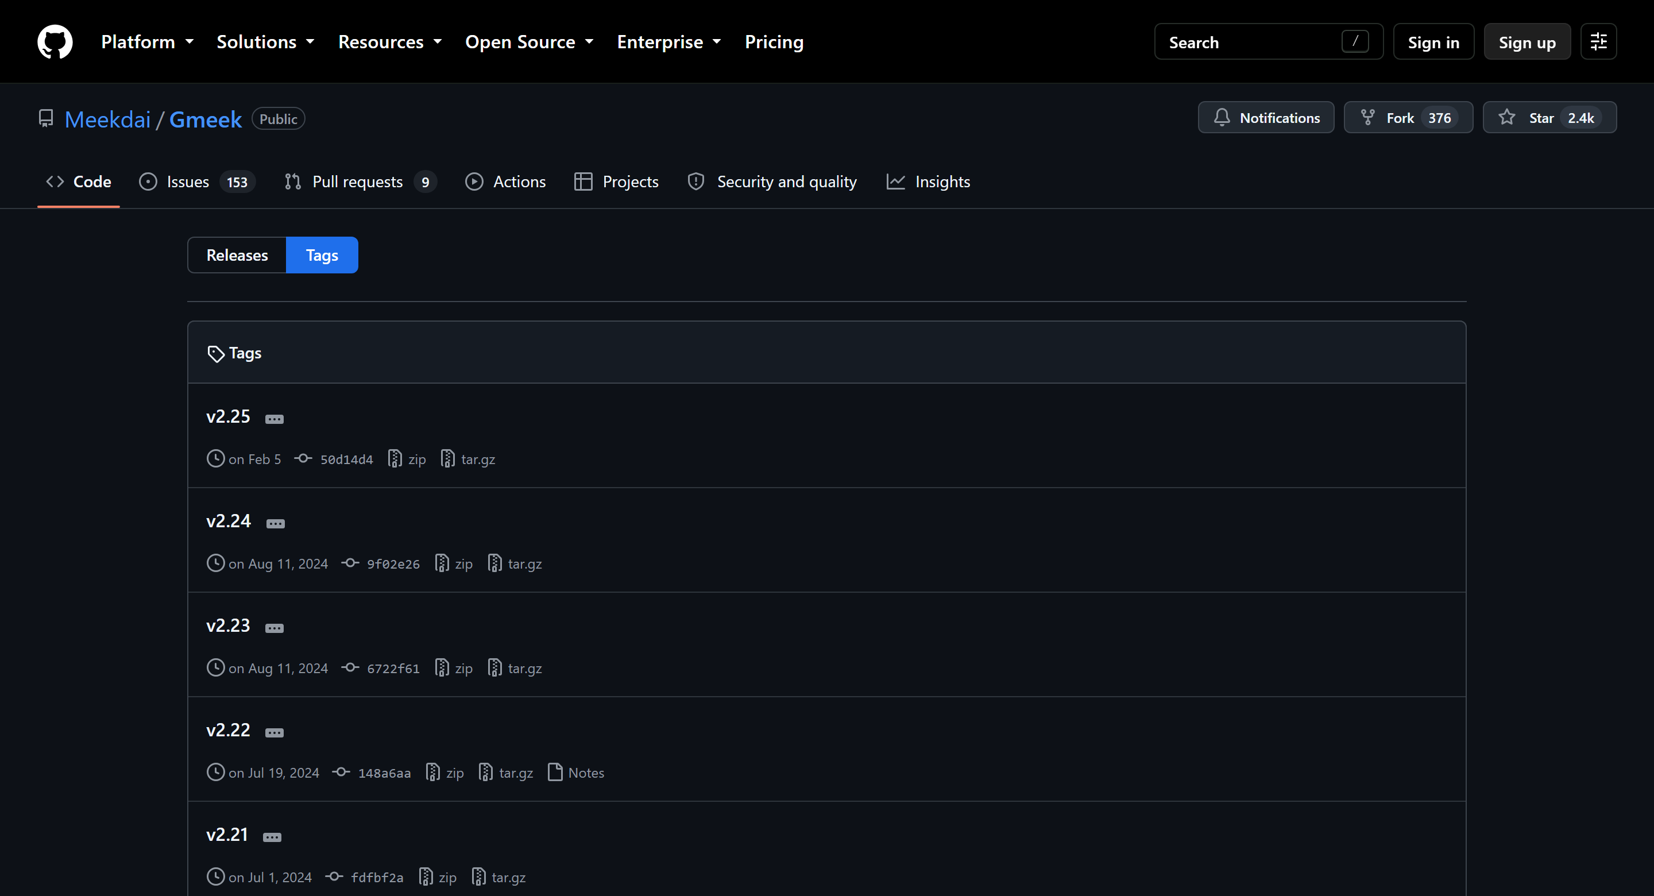Screen dimensions: 1654x896
Task: Open the Sign up page
Action: point(1527,42)
